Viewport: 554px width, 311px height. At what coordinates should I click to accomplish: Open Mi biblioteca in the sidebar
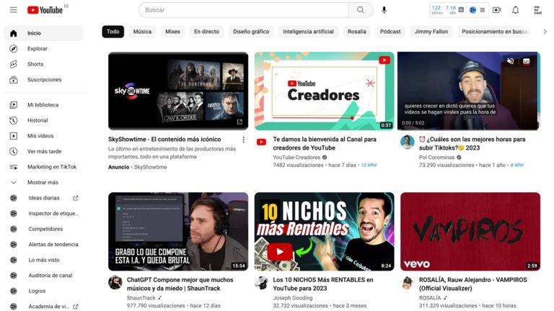pos(44,104)
